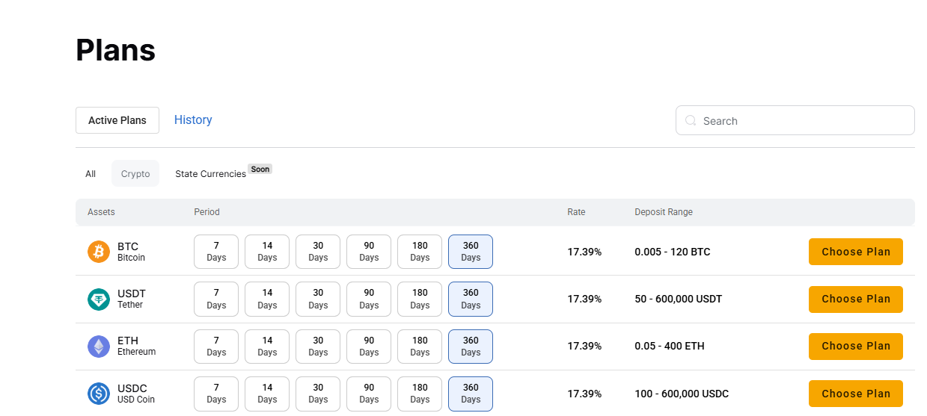
Task: Select 360 Days period for BTC
Action: pyautogui.click(x=471, y=252)
